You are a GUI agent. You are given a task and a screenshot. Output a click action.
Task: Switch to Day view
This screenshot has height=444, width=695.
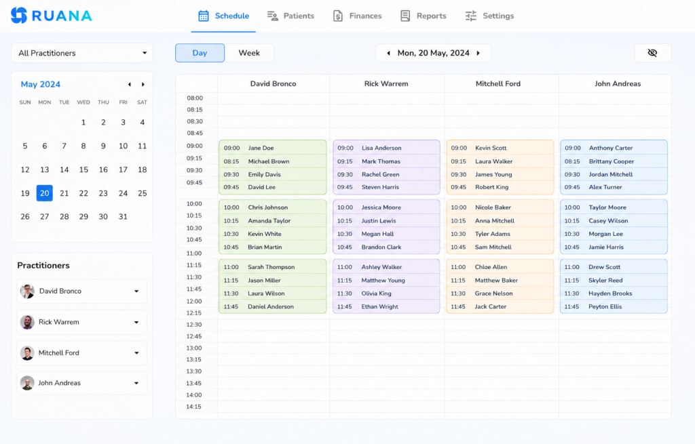point(200,53)
